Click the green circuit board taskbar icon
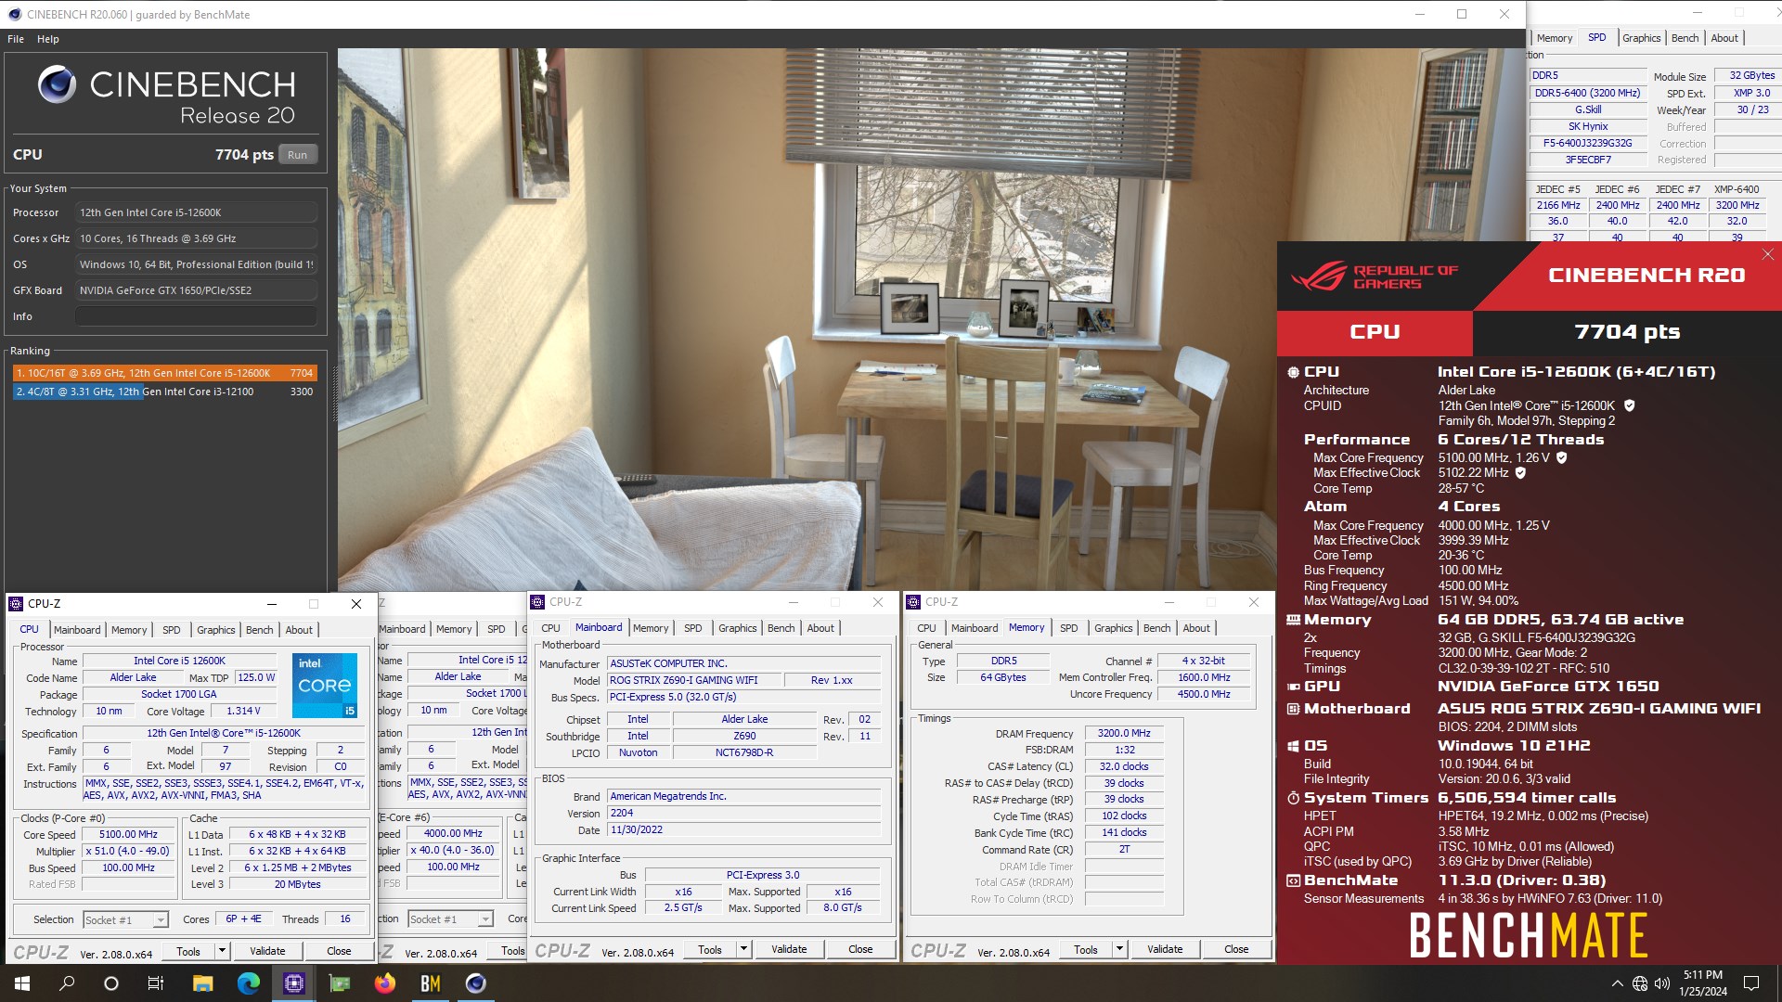Image resolution: width=1782 pixels, height=1002 pixels. click(339, 983)
